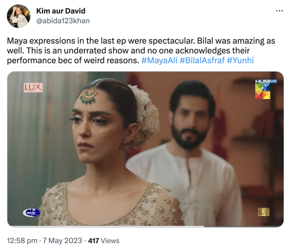This screenshot has height=250, width=291.
Task: Open the 12:58 pm timestamp permalink
Action: [22, 241]
